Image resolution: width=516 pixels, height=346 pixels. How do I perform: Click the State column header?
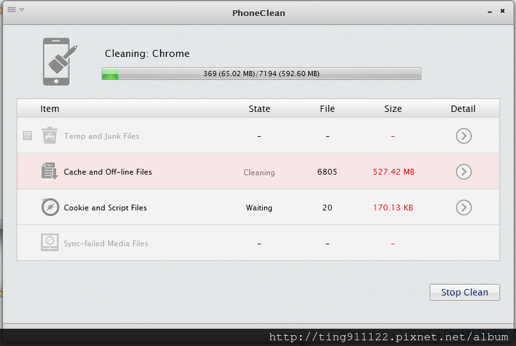click(260, 109)
